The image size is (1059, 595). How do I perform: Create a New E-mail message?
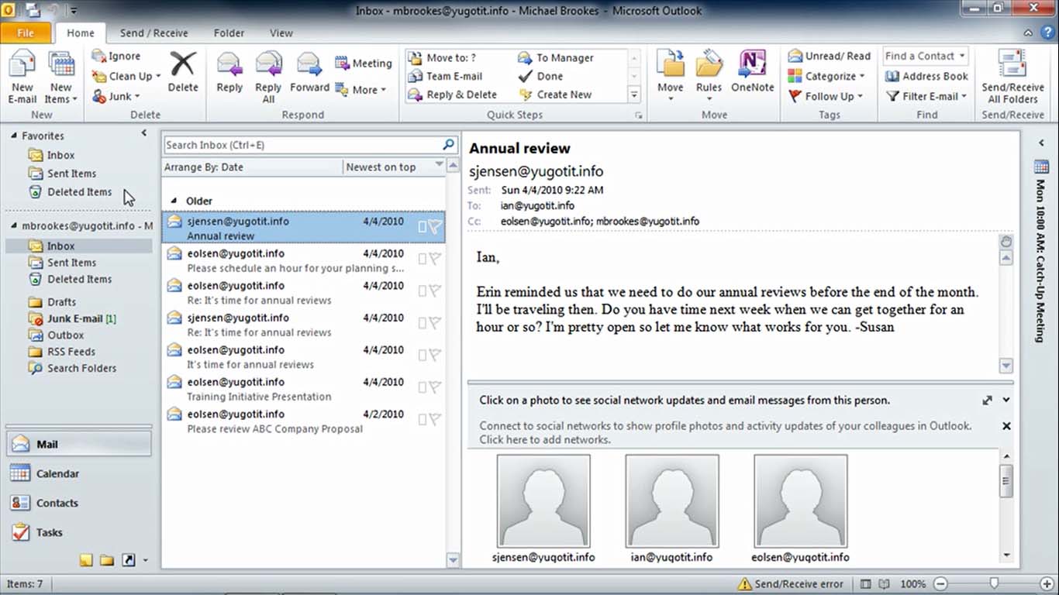coord(22,77)
